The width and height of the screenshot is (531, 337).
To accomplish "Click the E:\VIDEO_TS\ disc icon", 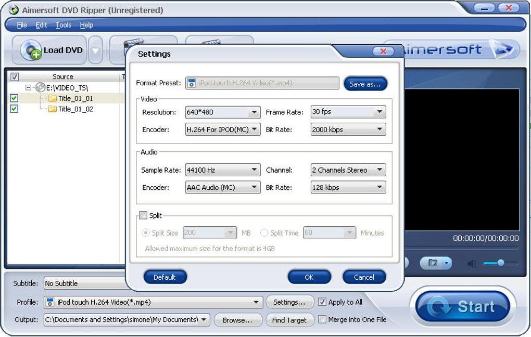I will 40,87.
